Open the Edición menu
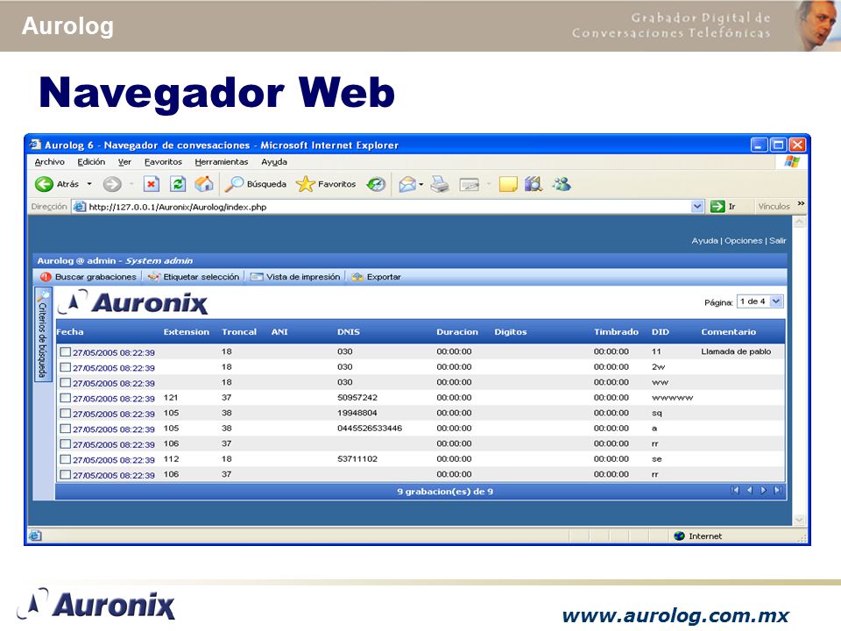This screenshot has width=841, height=631. click(91, 162)
